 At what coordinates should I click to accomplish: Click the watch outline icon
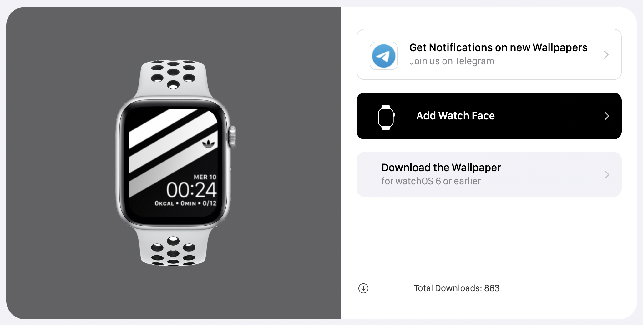(x=386, y=117)
